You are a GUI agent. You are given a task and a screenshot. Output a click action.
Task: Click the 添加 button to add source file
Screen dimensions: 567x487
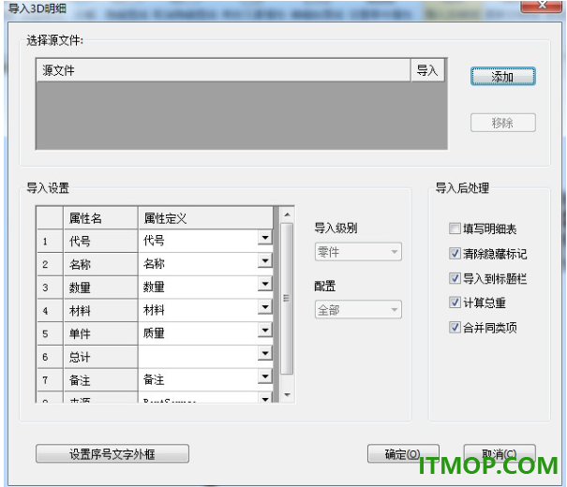pos(502,76)
